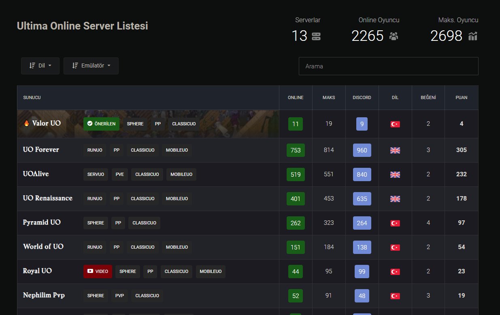
Task: Open the Dil language filter dropdown
Action: pos(40,66)
